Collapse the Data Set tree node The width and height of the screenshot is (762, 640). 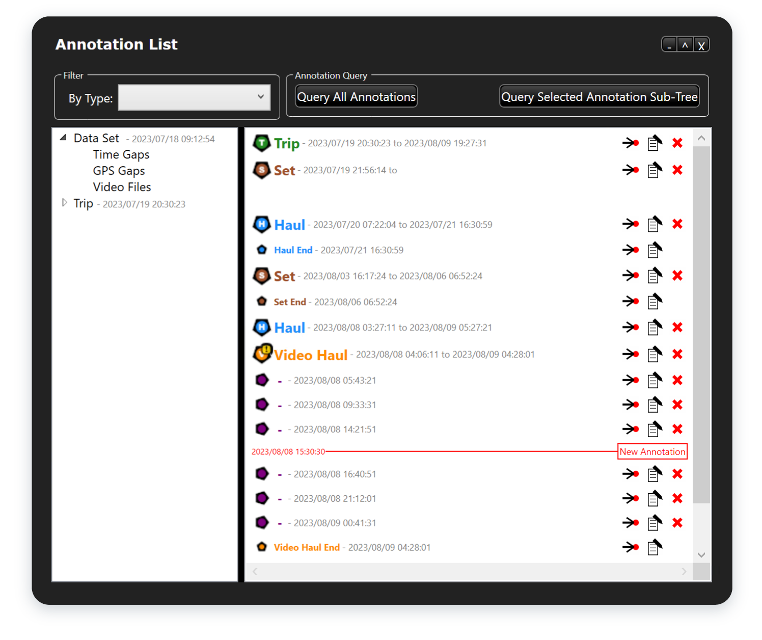pyautogui.click(x=63, y=138)
